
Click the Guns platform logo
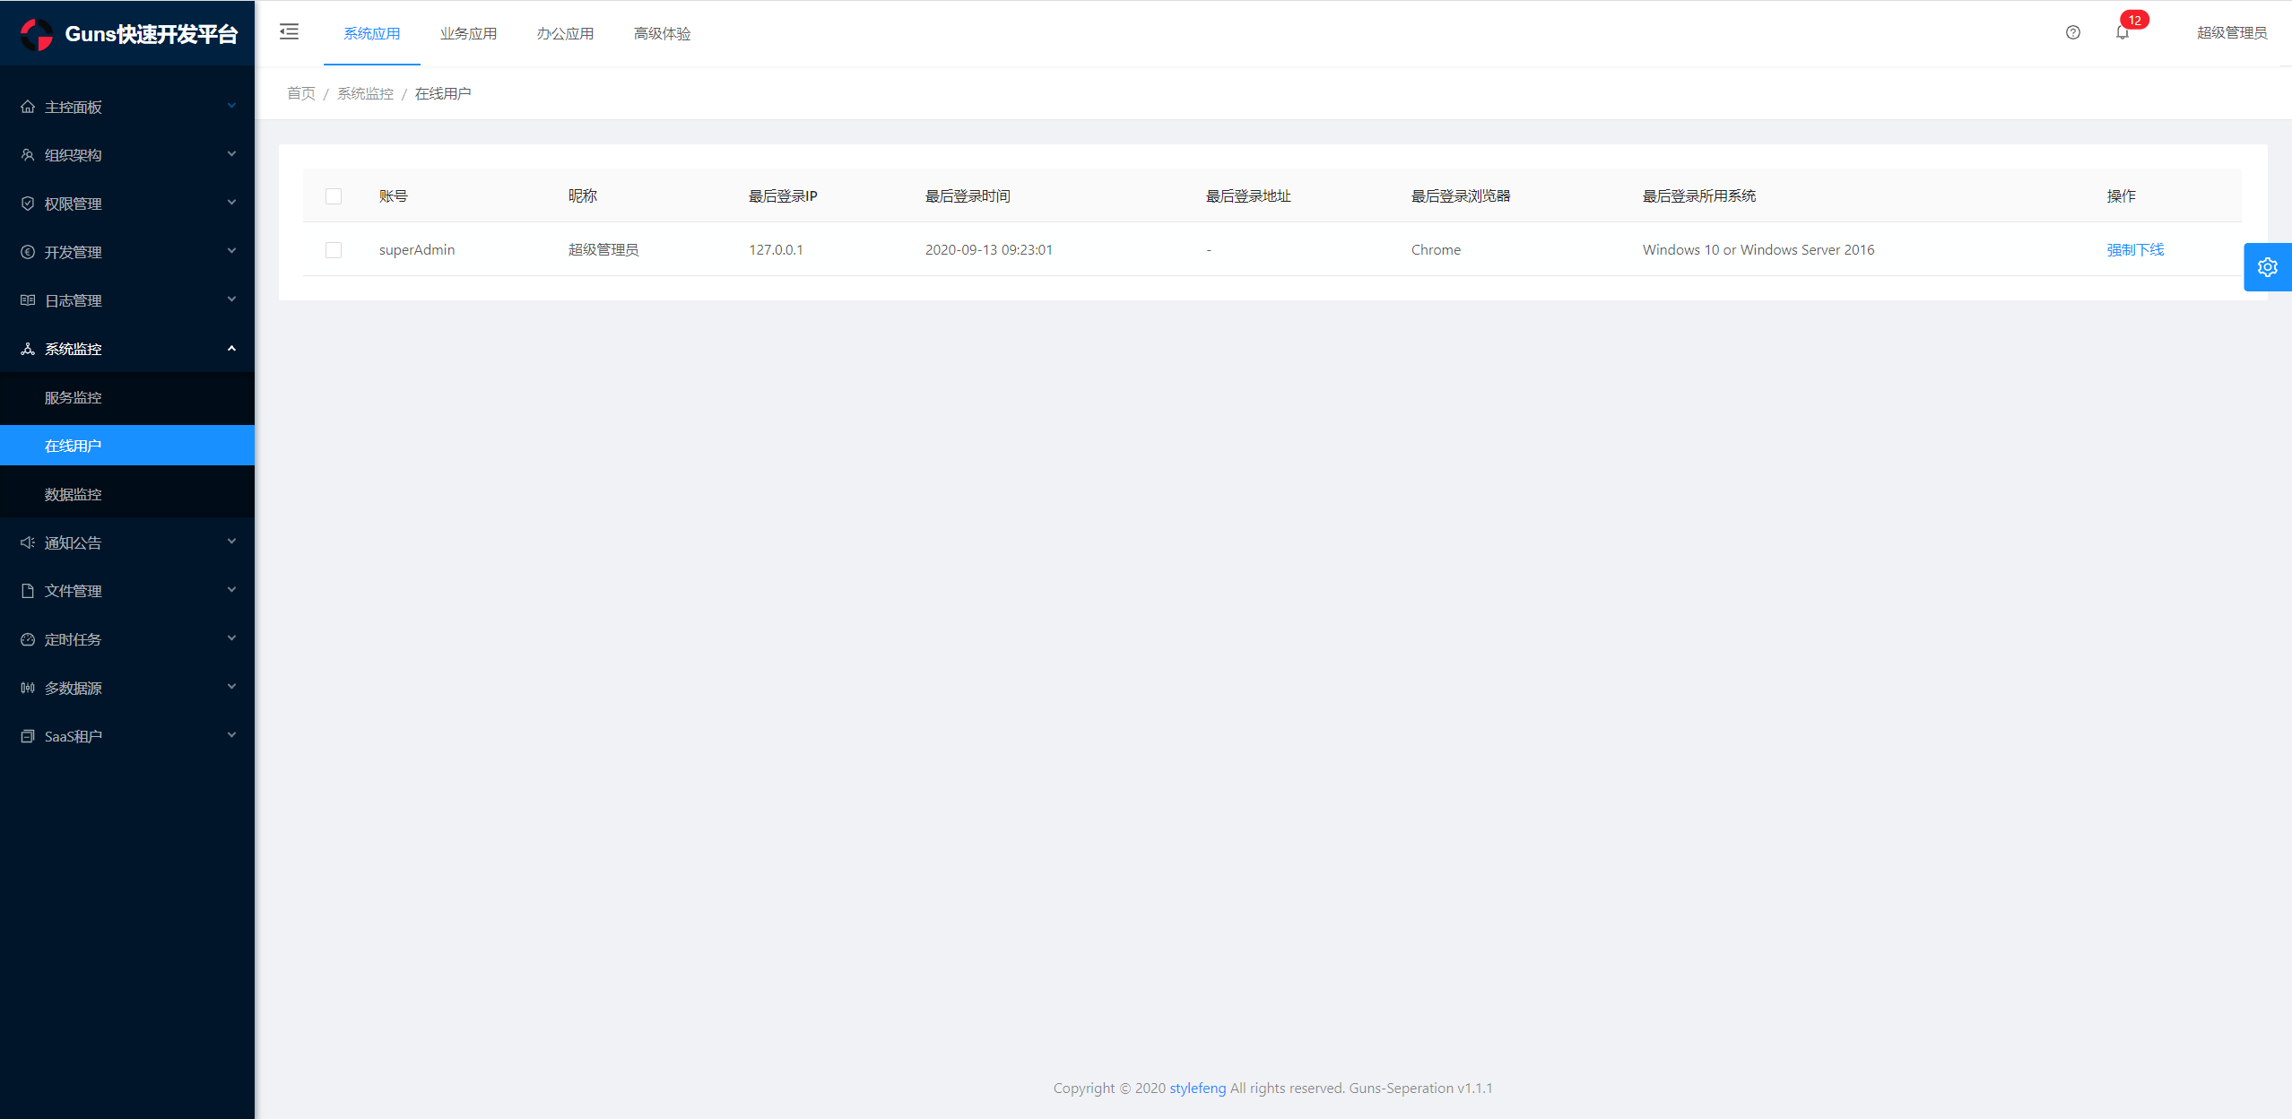click(x=37, y=34)
